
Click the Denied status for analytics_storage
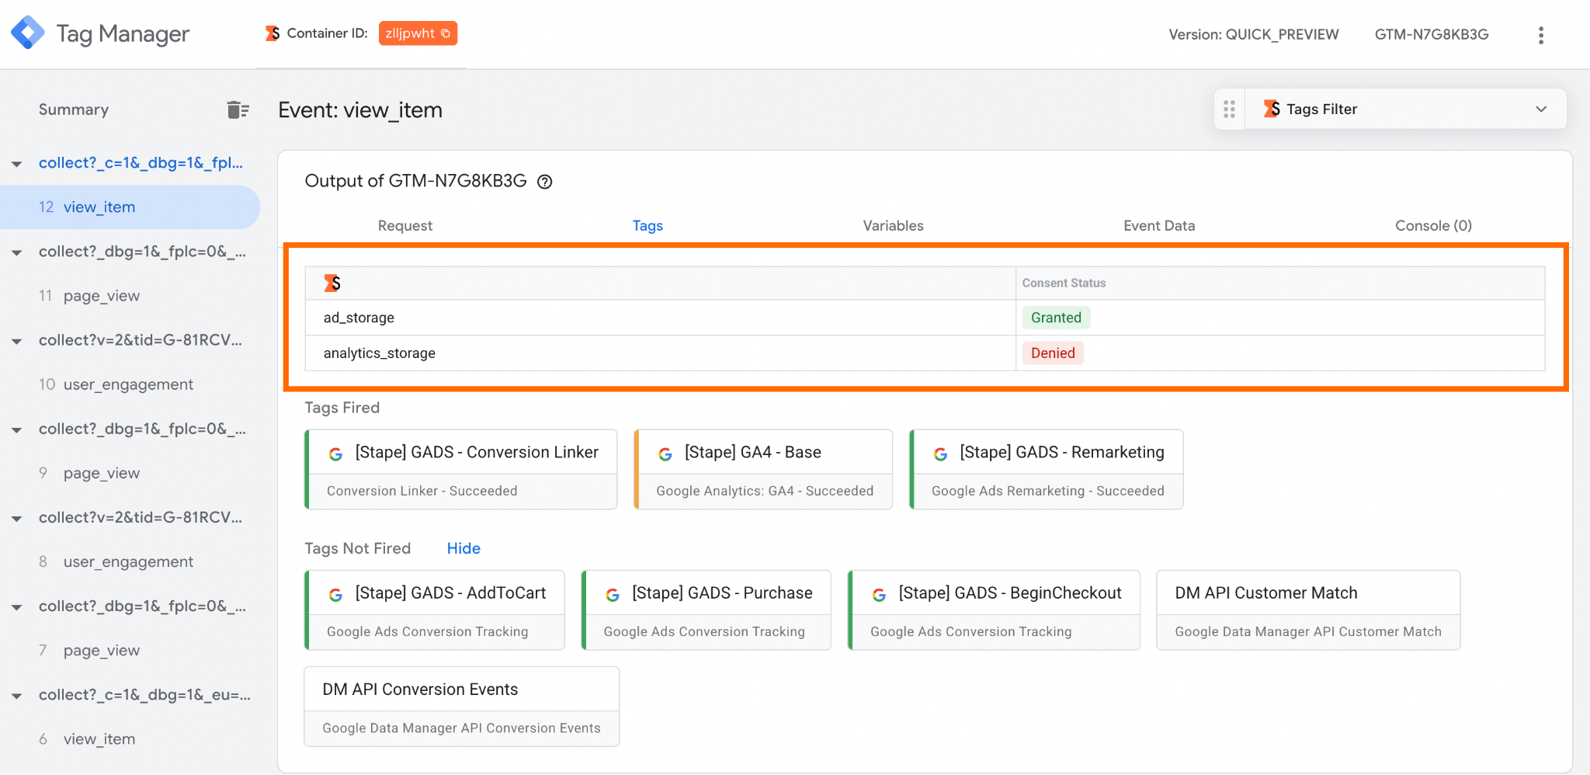click(1053, 353)
